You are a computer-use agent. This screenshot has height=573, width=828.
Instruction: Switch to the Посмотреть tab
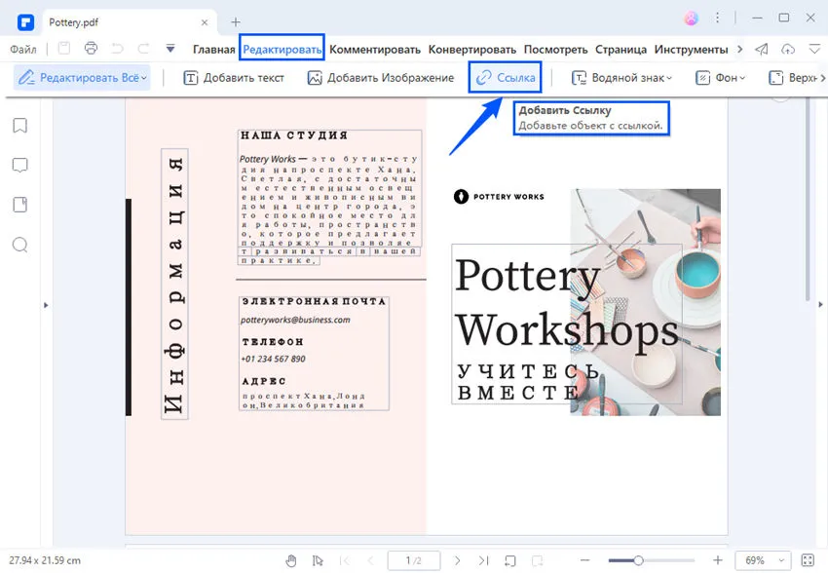pos(555,50)
